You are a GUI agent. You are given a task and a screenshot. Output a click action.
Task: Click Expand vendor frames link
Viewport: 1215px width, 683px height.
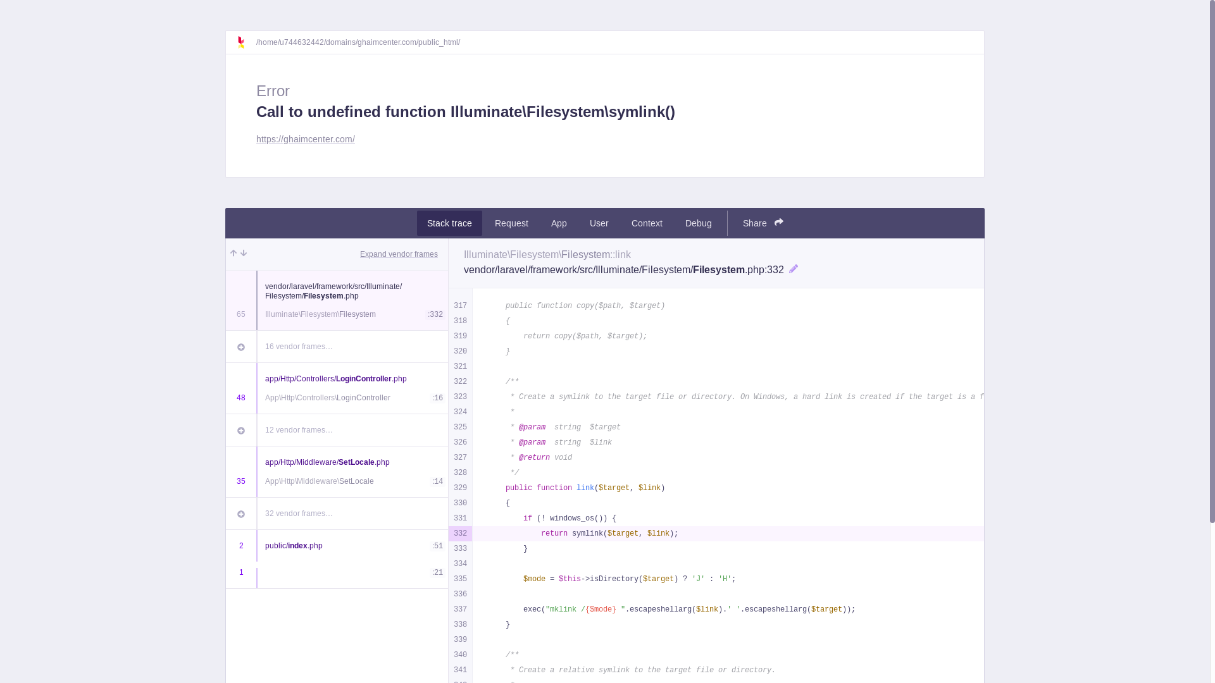[x=399, y=254]
